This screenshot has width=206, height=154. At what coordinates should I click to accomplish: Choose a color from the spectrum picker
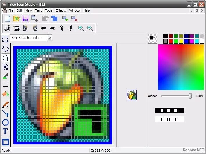pyautogui.click(x=181, y=67)
